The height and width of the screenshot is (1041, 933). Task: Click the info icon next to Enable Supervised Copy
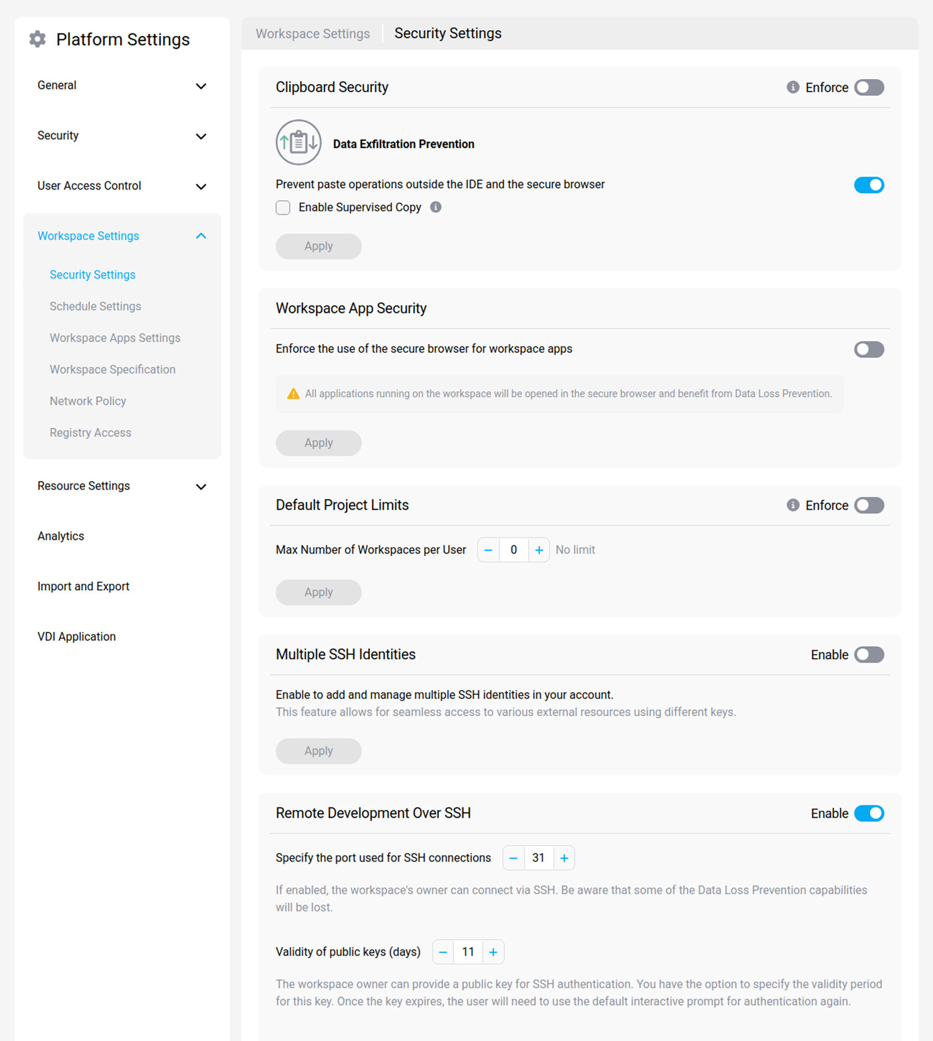pyautogui.click(x=436, y=207)
